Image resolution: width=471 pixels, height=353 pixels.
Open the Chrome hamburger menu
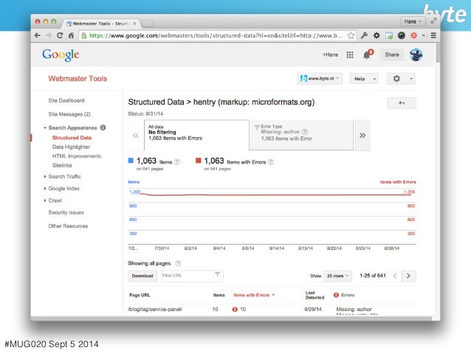tap(433, 35)
